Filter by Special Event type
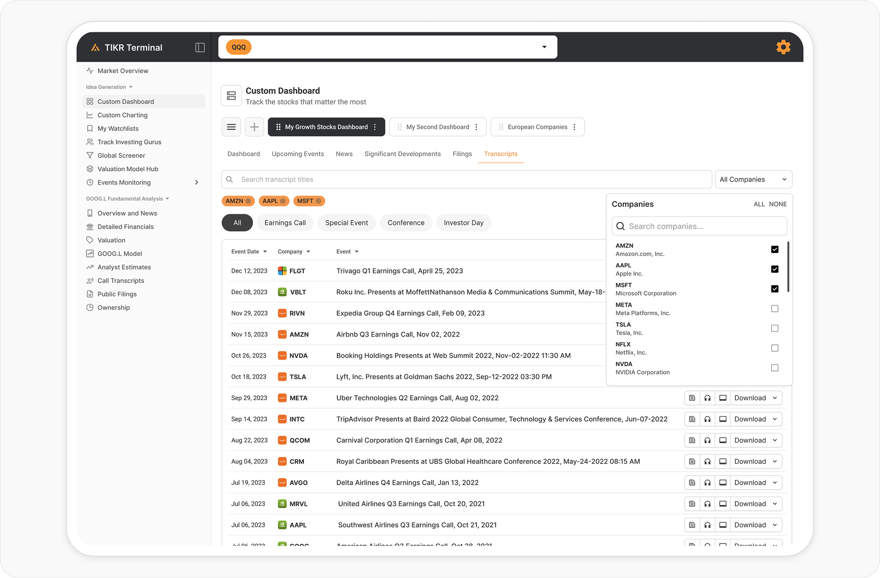This screenshot has height=578, width=880. coord(347,223)
